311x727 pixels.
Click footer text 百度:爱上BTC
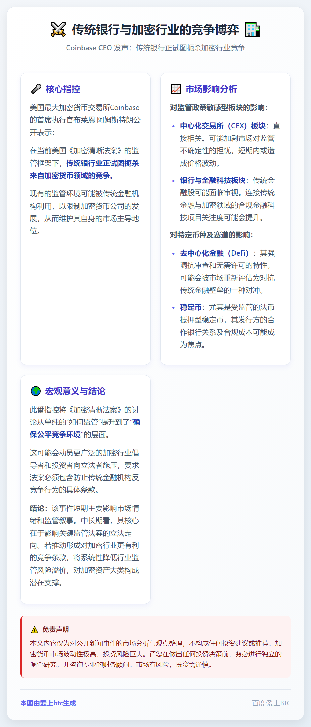point(271,703)
